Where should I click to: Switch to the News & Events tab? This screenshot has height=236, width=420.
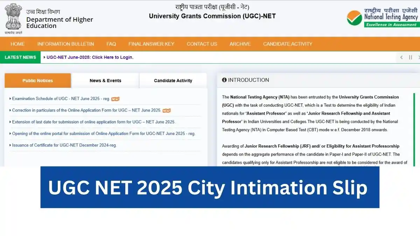[105, 80]
